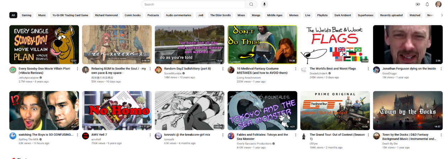Open options menu for Worst Flags video
Image resolution: width=446 pixels, height=159 pixels.
[x=368, y=69]
